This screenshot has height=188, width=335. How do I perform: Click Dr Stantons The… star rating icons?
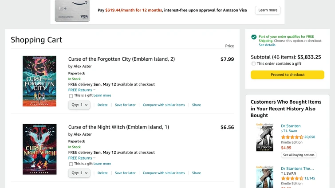[292, 178]
